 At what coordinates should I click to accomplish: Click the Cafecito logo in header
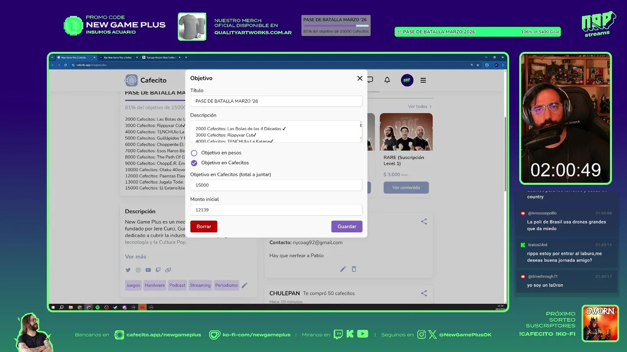(x=145, y=80)
